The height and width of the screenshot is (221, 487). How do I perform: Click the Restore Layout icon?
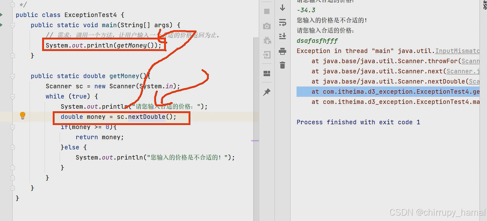click(267, 74)
